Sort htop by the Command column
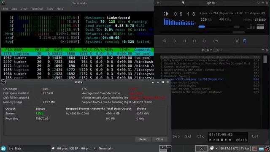The image size is (270, 152). pos(142,50)
